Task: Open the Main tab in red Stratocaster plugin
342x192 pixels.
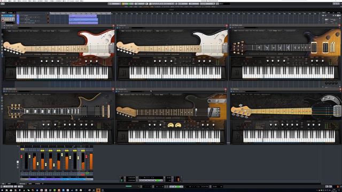Action: 10,31
